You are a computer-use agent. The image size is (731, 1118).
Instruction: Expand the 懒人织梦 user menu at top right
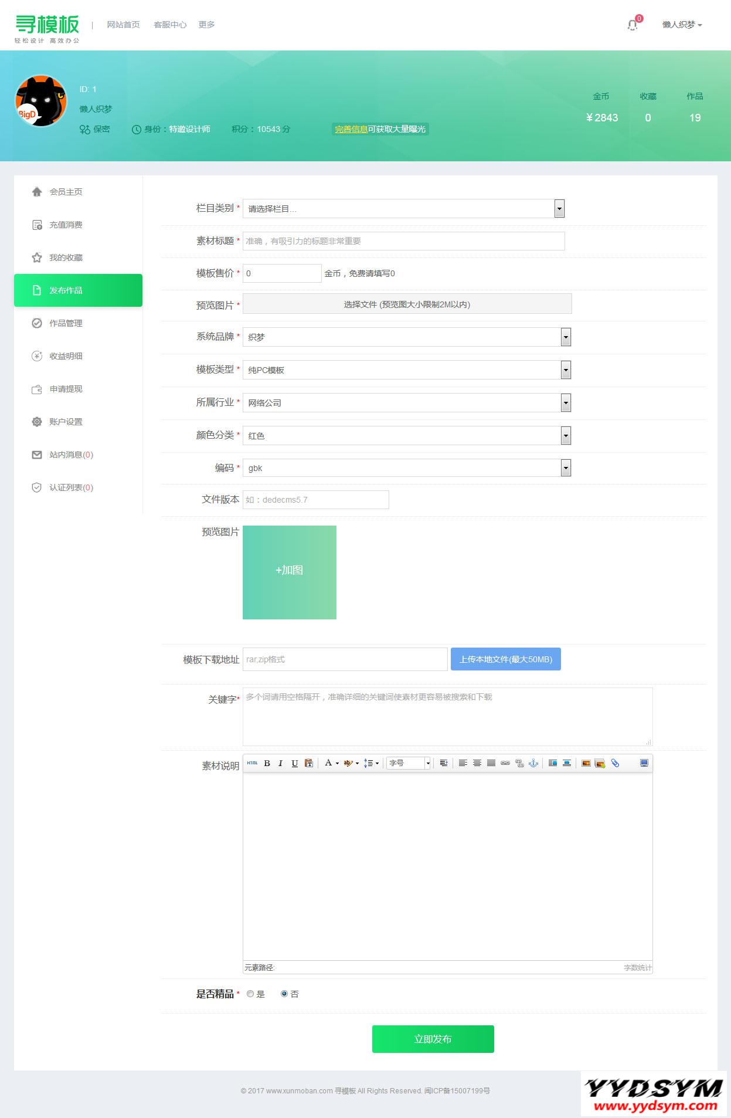[x=682, y=25]
